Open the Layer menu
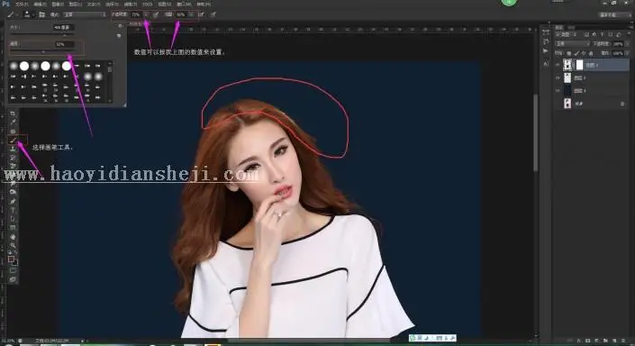The image size is (635, 346). click(76, 4)
